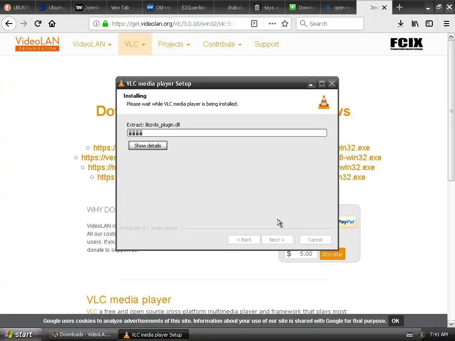
Task: Click the disabled Next button
Action: [277, 240]
